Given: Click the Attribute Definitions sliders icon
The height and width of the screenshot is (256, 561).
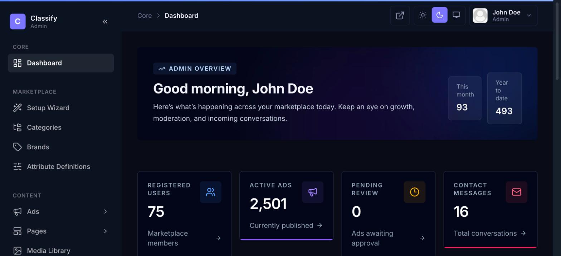Looking at the screenshot, I should pos(18,167).
